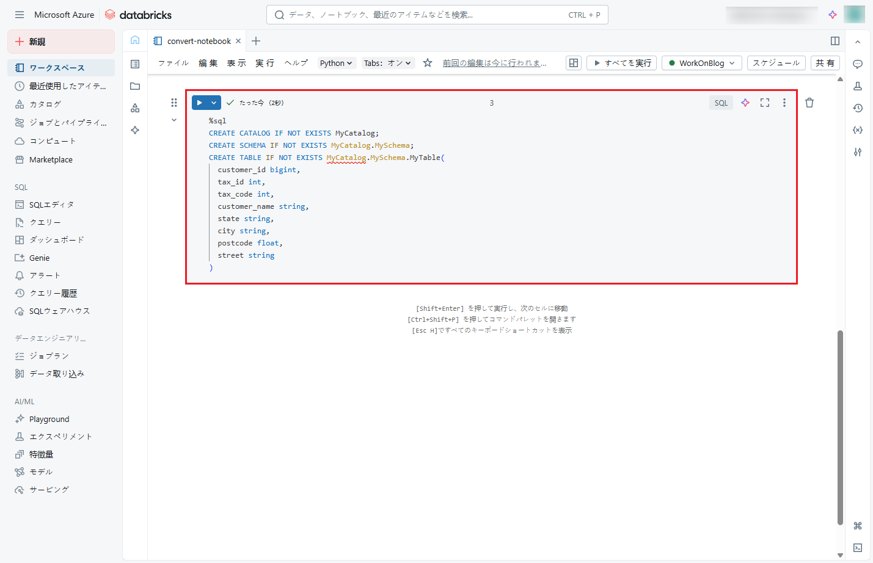
Task: Open the 実行 menu
Action: 265,63
